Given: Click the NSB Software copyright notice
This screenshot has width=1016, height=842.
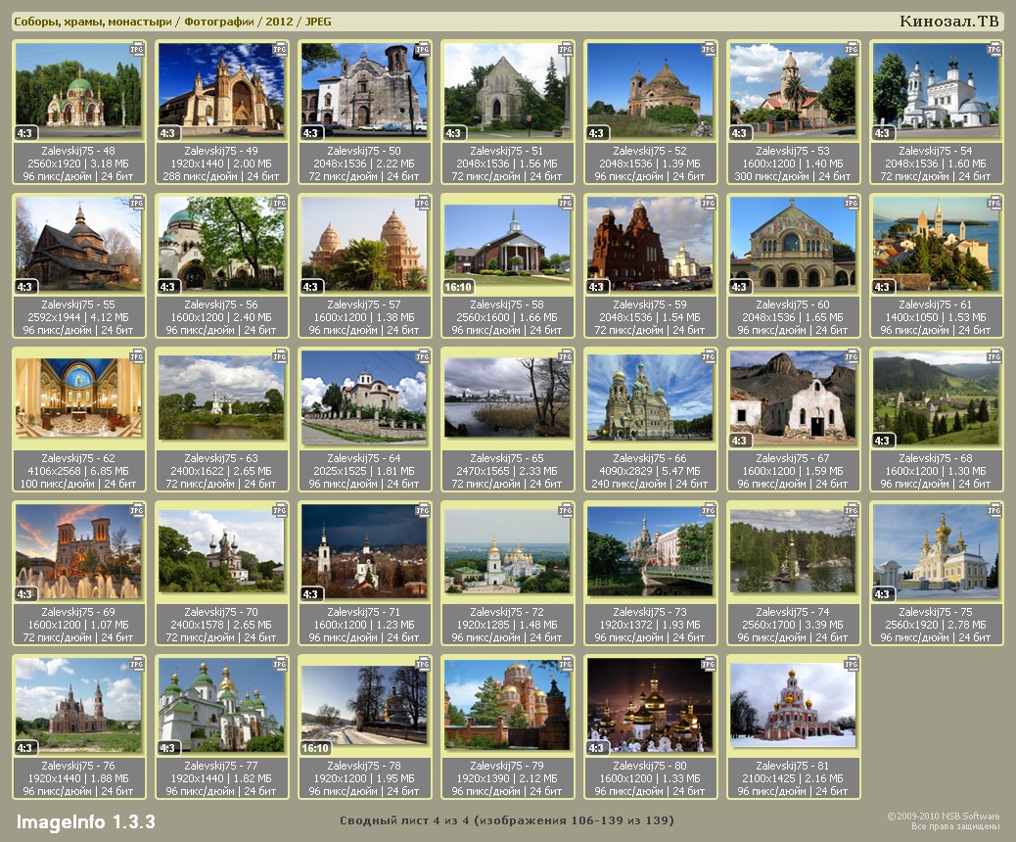Looking at the screenshot, I should coord(943,820).
